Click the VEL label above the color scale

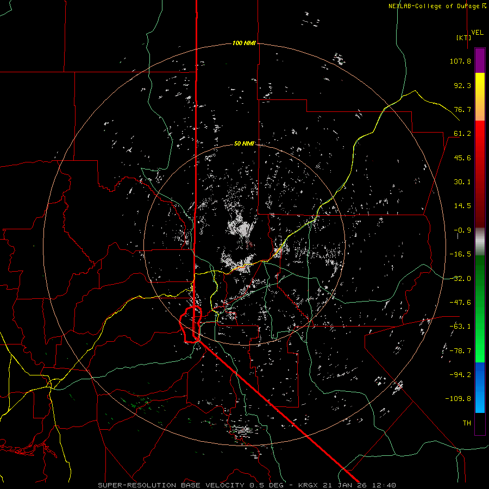point(478,33)
